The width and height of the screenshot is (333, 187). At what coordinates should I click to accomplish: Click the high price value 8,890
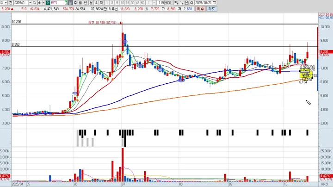point(172,9)
